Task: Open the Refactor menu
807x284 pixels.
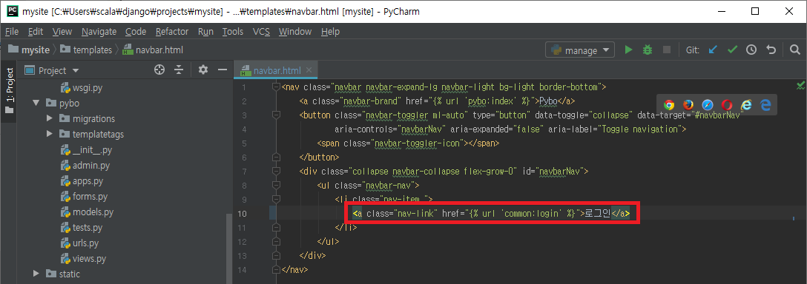Action: (x=172, y=32)
